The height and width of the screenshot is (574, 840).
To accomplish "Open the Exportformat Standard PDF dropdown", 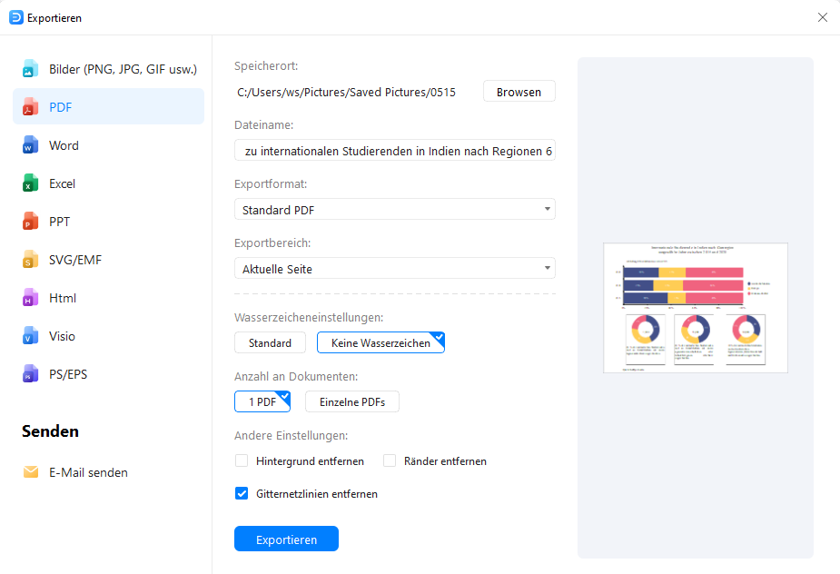I will click(x=395, y=209).
